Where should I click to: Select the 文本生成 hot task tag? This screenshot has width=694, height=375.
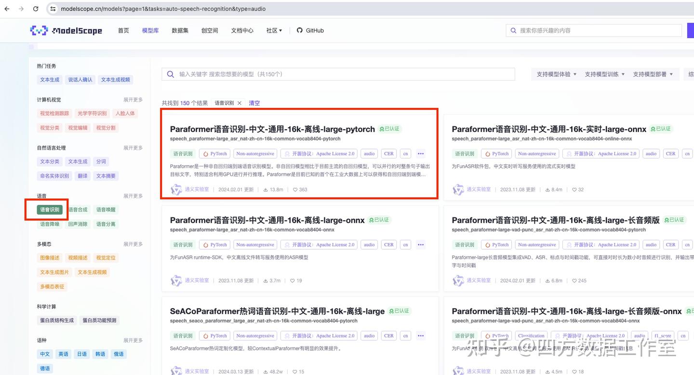49,80
